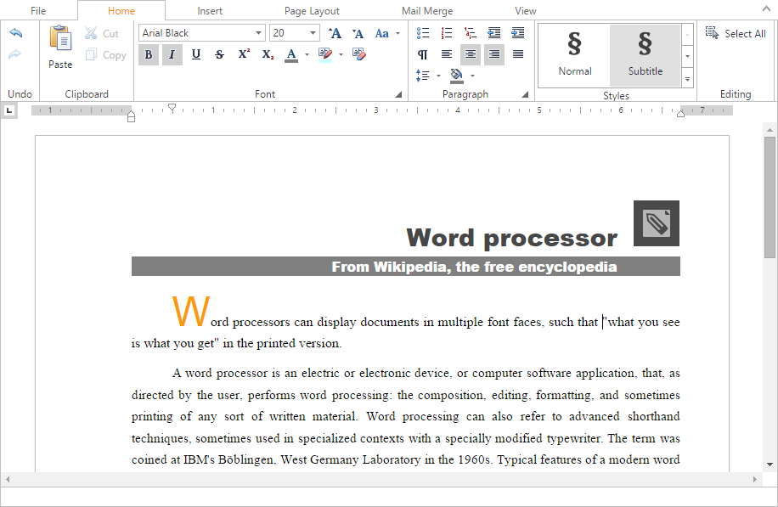Switch to the View tab
Image resolution: width=778 pixels, height=507 pixels.
[526, 11]
